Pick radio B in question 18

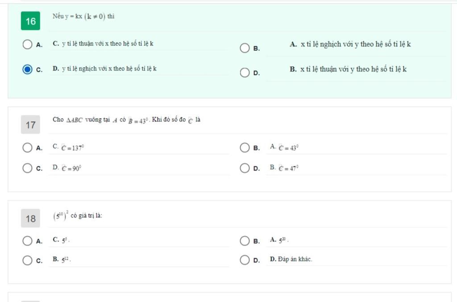coord(245,241)
